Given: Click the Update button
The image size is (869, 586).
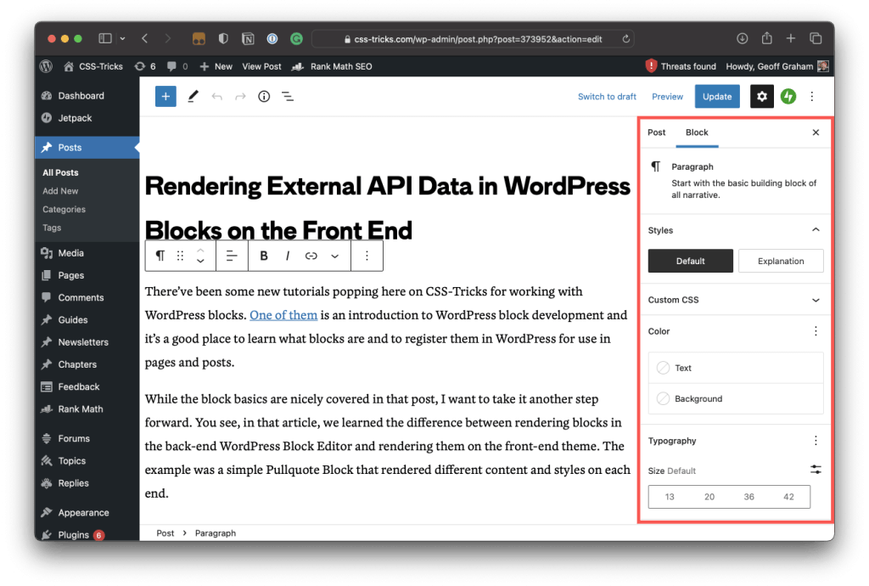Looking at the screenshot, I should 717,97.
